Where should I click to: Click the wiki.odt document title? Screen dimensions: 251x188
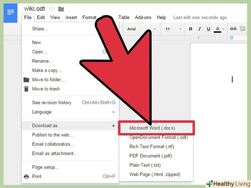coord(34,9)
